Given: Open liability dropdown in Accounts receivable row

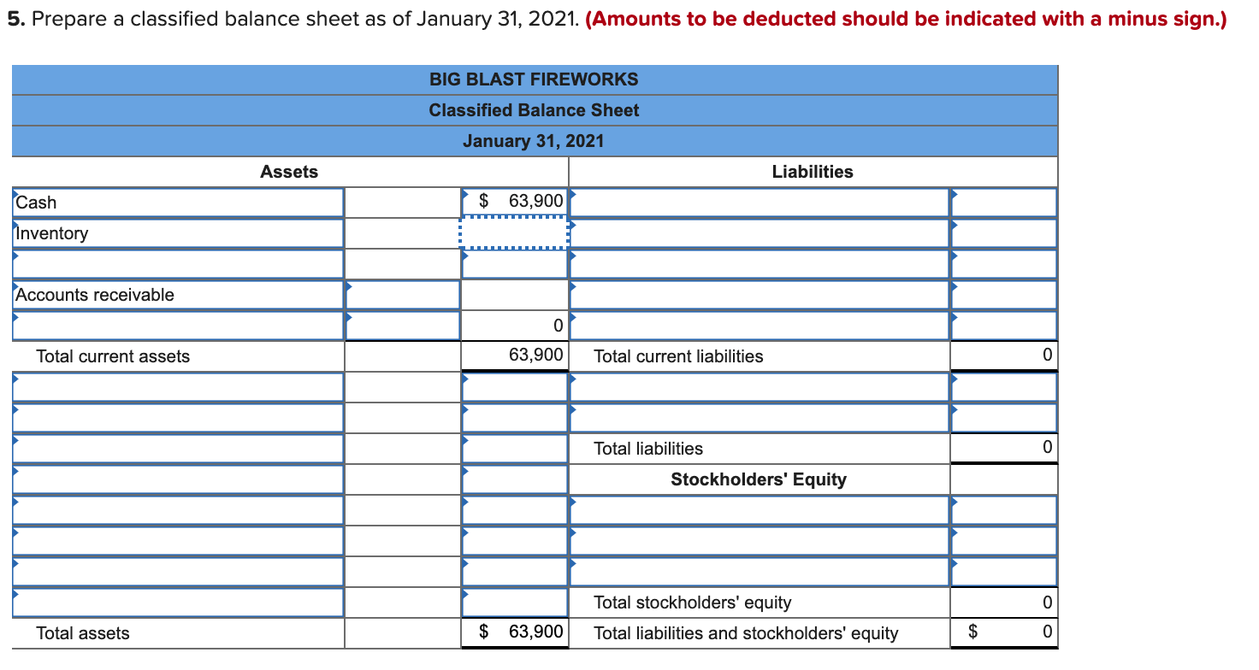Looking at the screenshot, I should tap(760, 295).
